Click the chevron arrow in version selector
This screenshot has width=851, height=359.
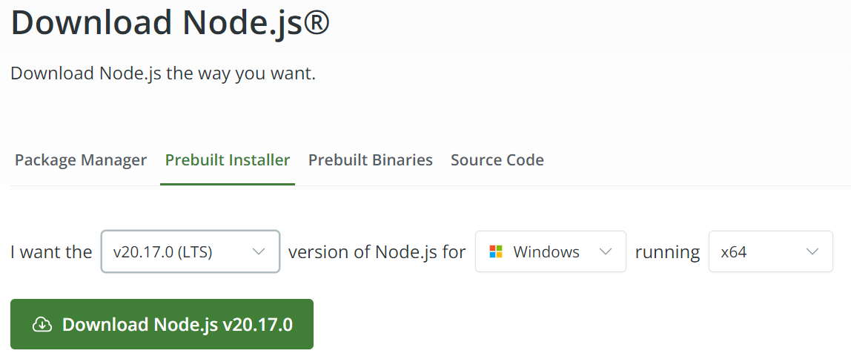(259, 251)
